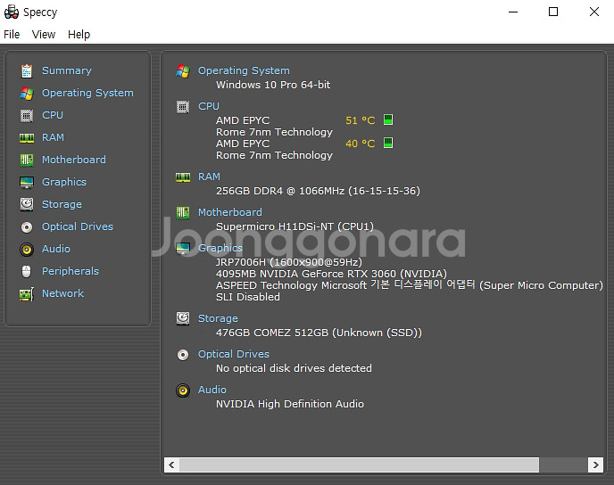This screenshot has height=485, width=614.
Task: Click the RAM module icon in sidebar
Action: pyautogui.click(x=27, y=137)
